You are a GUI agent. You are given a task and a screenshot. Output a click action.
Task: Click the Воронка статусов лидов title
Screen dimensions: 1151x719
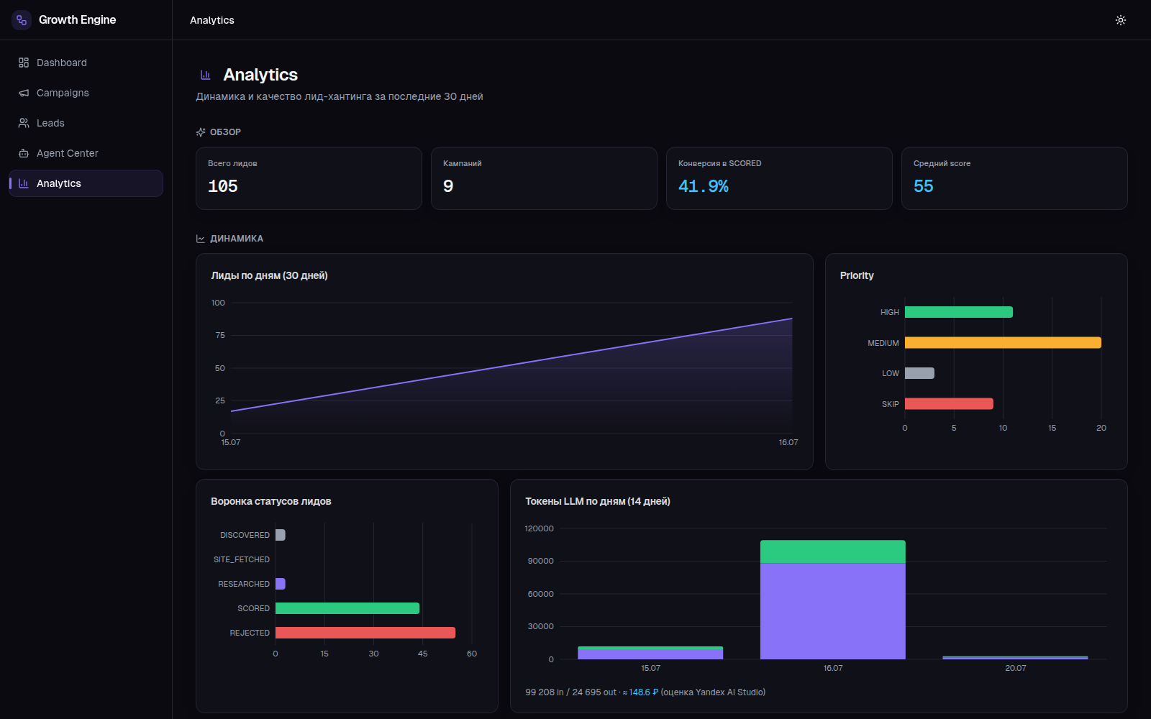[x=271, y=501]
